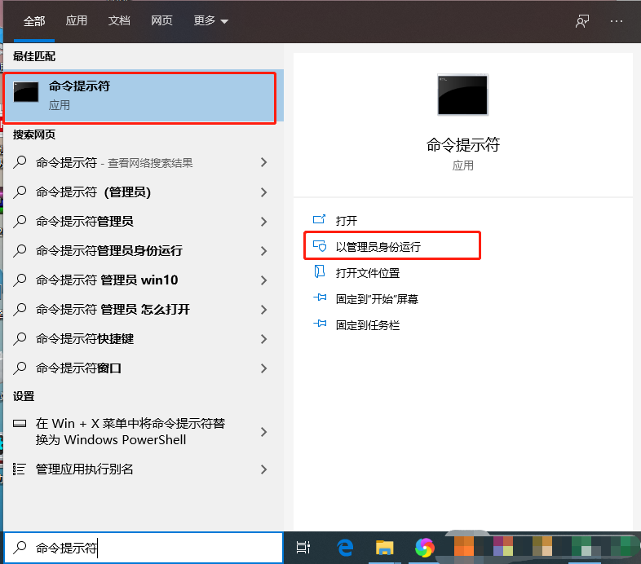Switch to the 文档 tab
The height and width of the screenshot is (564, 641).
pos(119,21)
